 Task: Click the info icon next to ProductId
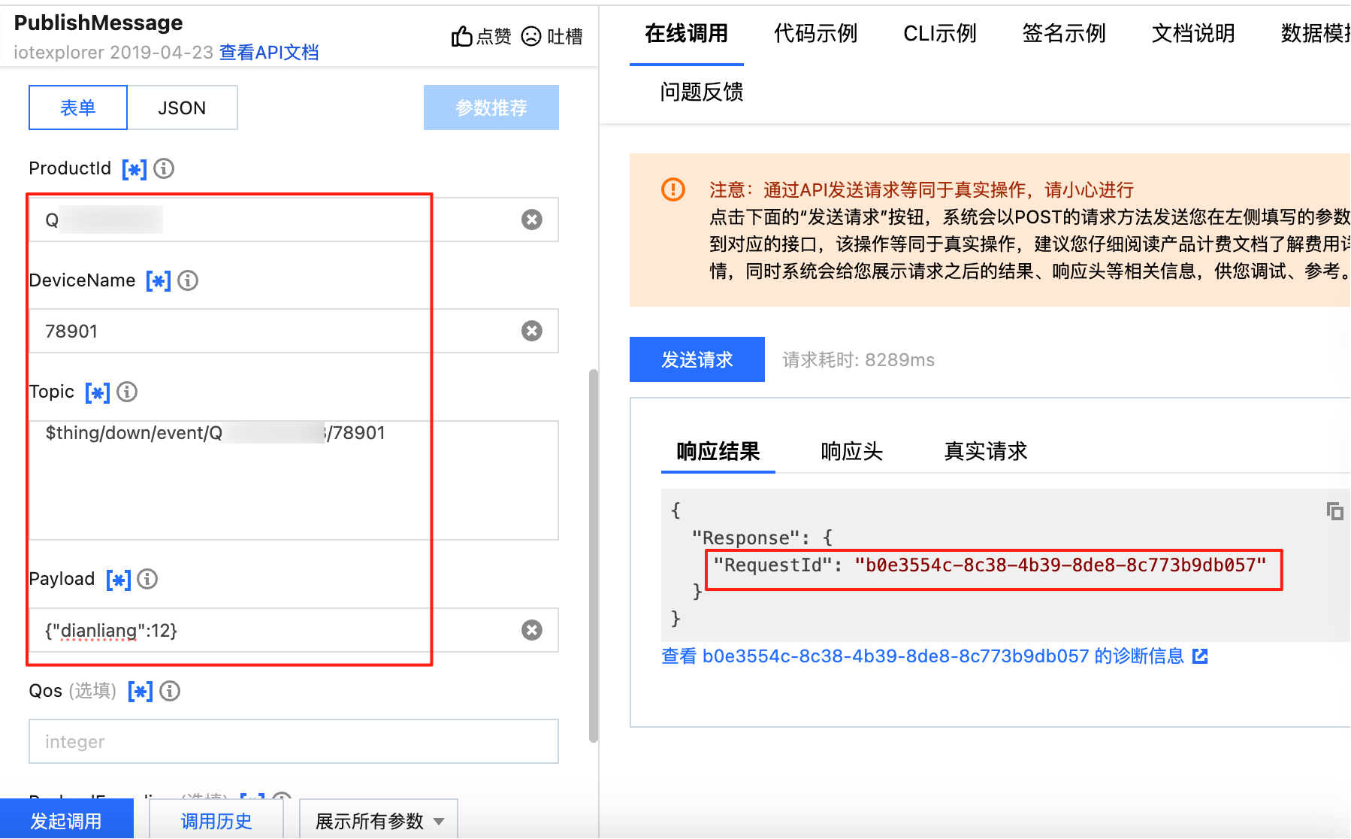point(164,168)
